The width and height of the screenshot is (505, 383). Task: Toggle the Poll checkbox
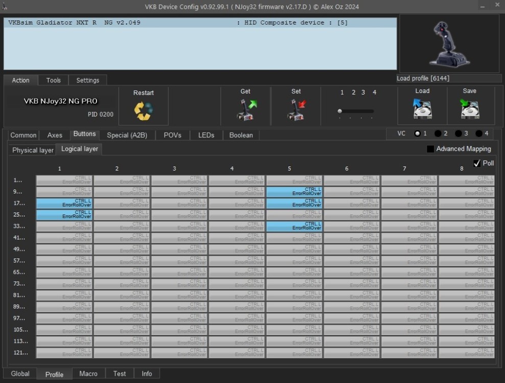coord(477,163)
